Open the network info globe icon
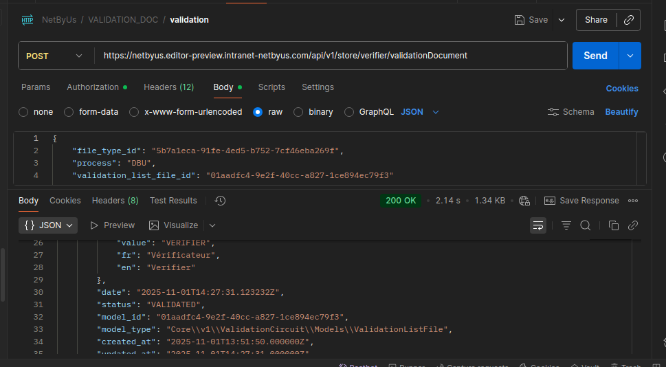This screenshot has width=666, height=367. coord(524,201)
